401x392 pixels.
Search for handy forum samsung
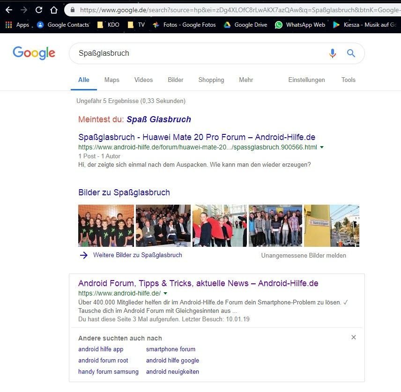tap(108, 372)
